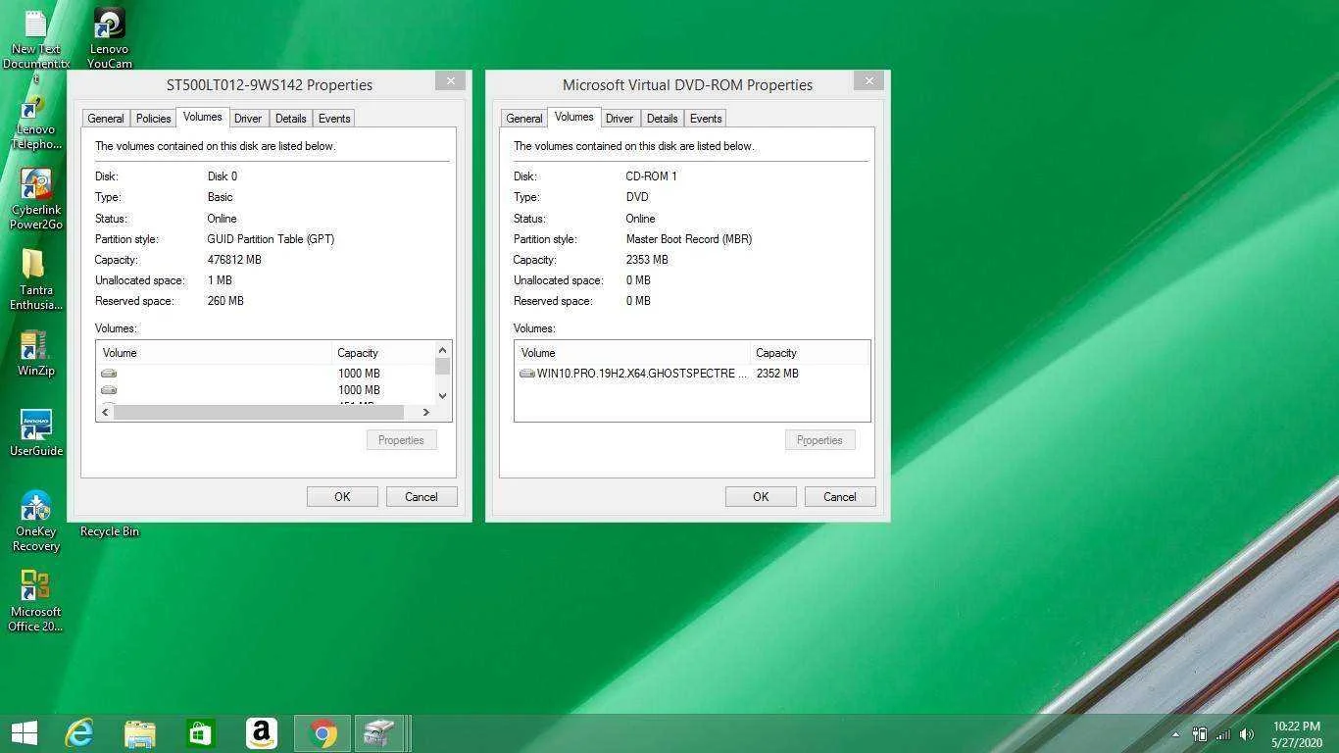
Task: Open Details tab in Virtual DVD-ROM Properties
Action: (x=663, y=119)
